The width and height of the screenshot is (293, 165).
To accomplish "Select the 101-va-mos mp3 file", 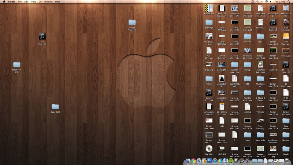I will [x=286, y=65].
